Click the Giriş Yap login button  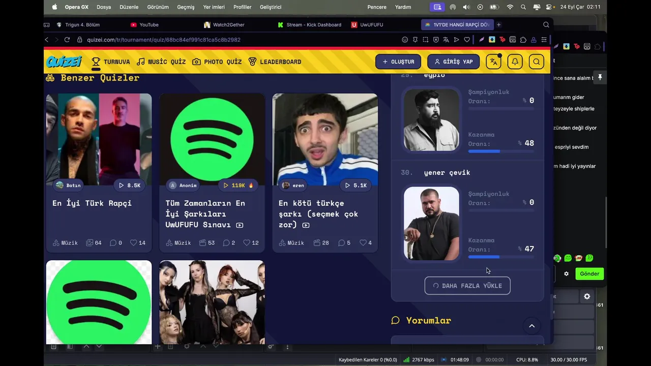tap(453, 62)
